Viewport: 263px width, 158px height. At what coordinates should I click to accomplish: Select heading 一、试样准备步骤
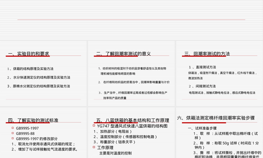pos(202,128)
